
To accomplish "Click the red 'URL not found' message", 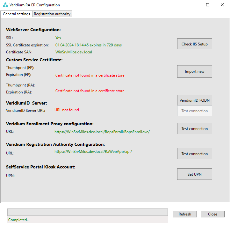I will click(x=67, y=110).
